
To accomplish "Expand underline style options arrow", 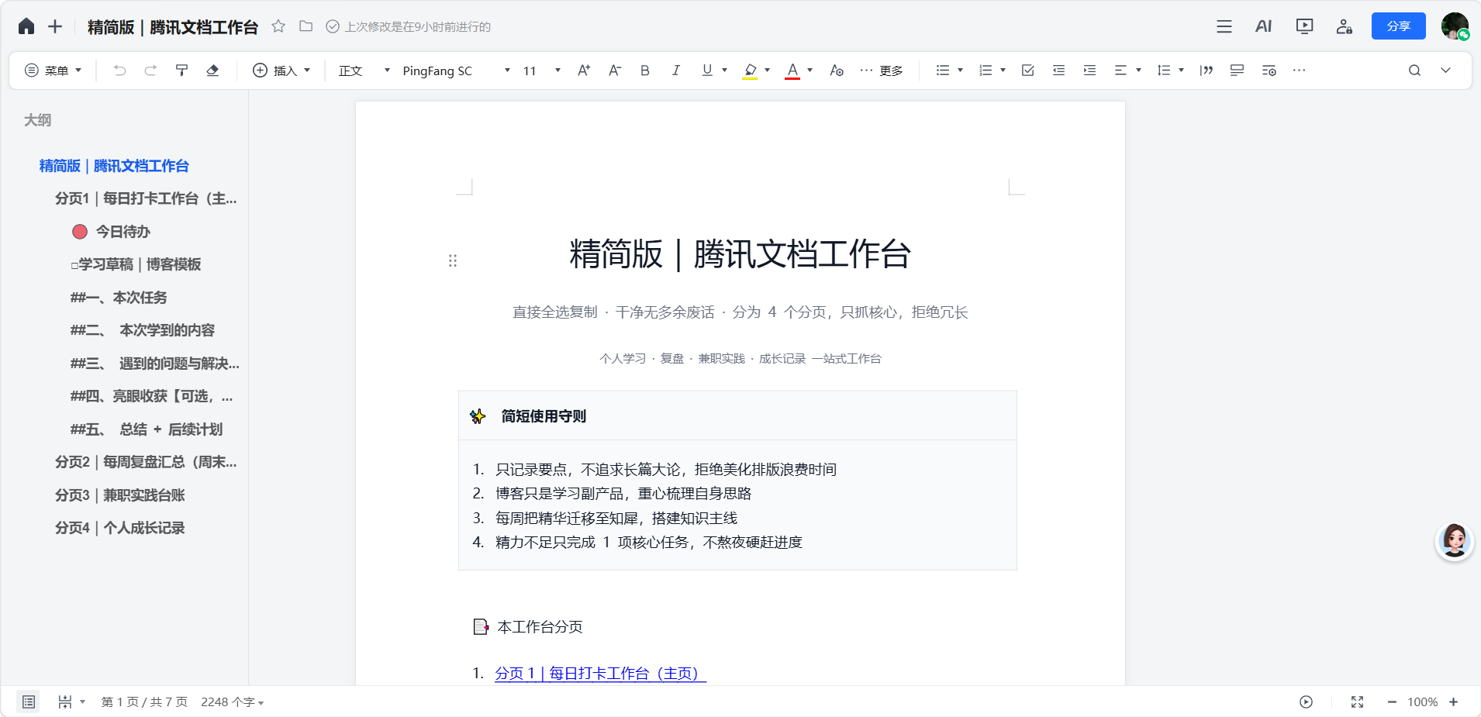I will (725, 71).
